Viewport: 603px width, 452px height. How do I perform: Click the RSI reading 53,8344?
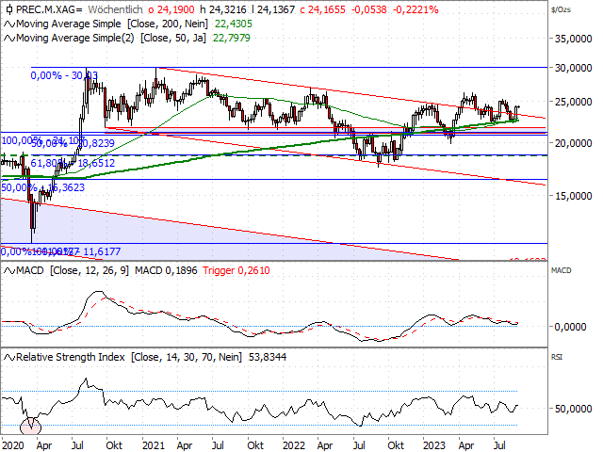tap(268, 357)
